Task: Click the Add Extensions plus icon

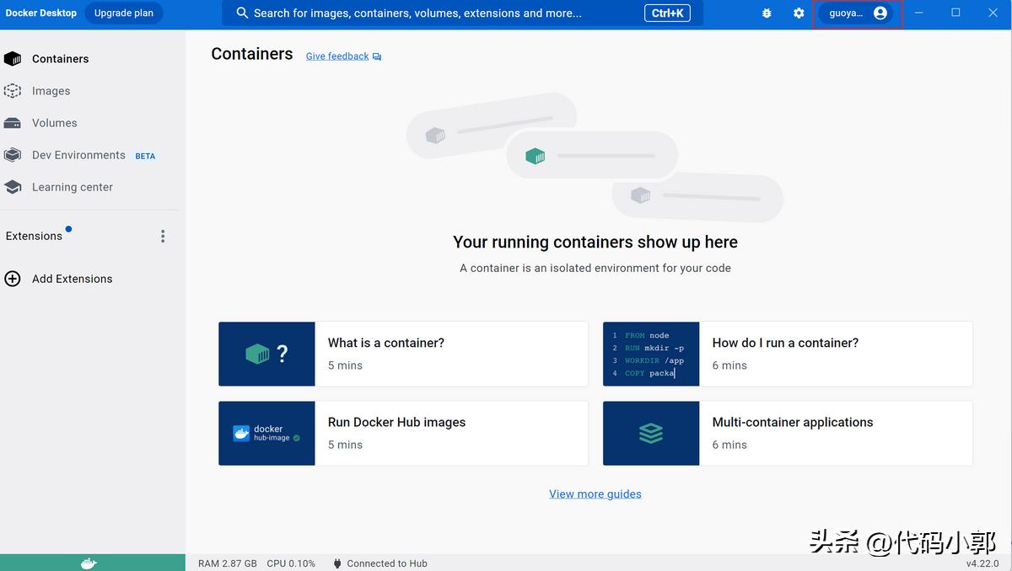Action: (x=13, y=278)
